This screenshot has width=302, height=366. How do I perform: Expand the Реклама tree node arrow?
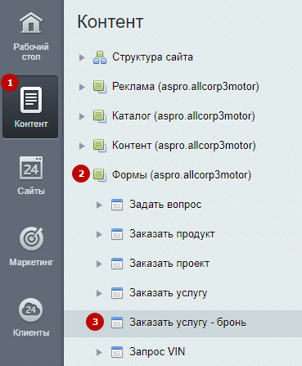pos(82,87)
